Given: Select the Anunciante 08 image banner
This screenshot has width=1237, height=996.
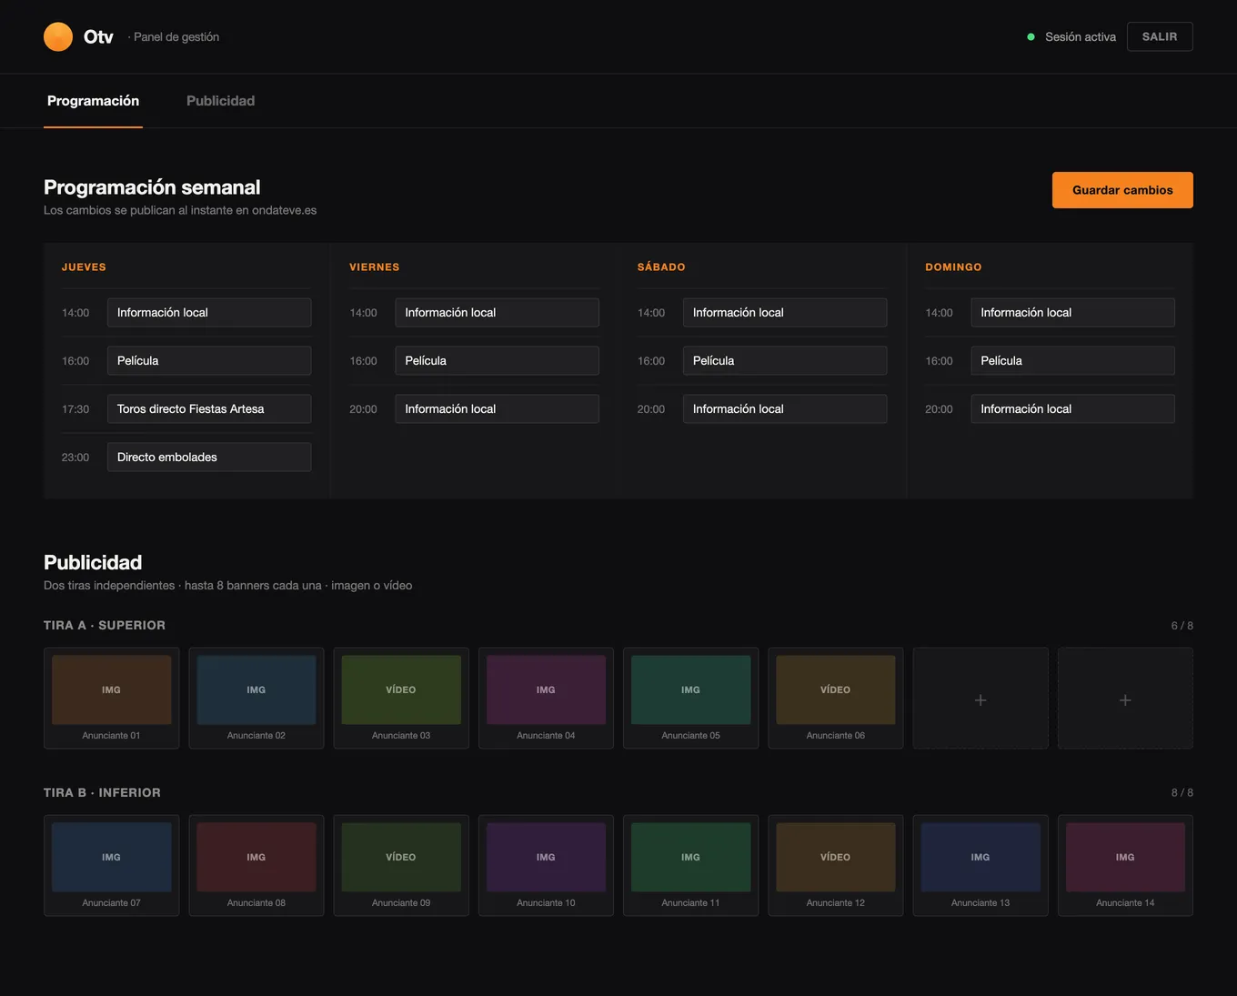Looking at the screenshot, I should click(x=256, y=866).
